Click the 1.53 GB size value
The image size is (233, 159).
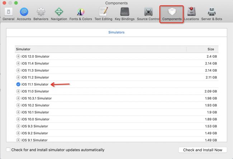(x=211, y=126)
